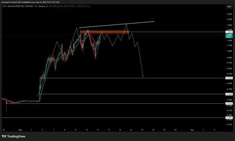Click the green 1.5012 current price label
Viewport: 235px width, 141px height.
229,36
